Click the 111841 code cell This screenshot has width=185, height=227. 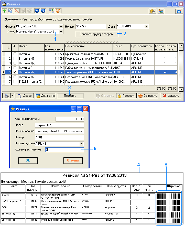55,63
